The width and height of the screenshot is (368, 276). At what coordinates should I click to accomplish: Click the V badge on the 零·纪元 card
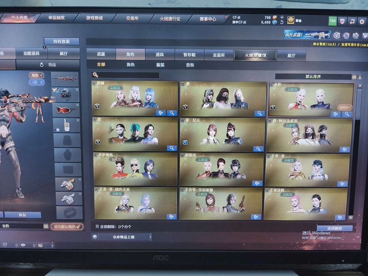point(185,142)
